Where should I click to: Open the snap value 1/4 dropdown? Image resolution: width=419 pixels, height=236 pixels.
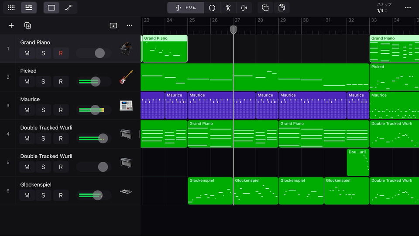point(382,10)
